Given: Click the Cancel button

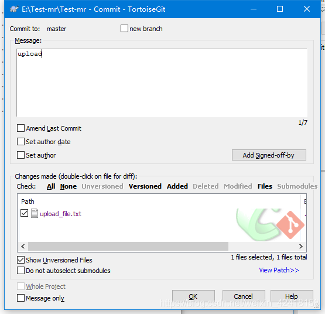Looking at the screenshot, I should click(244, 296).
